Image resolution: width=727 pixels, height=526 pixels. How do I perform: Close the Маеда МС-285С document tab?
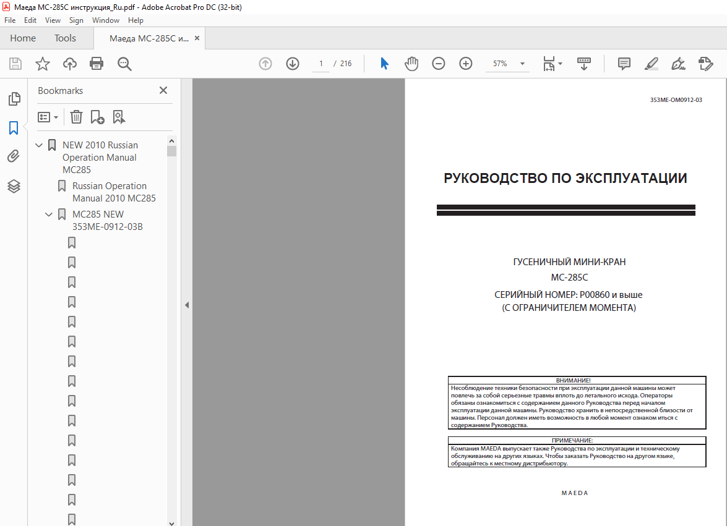197,38
